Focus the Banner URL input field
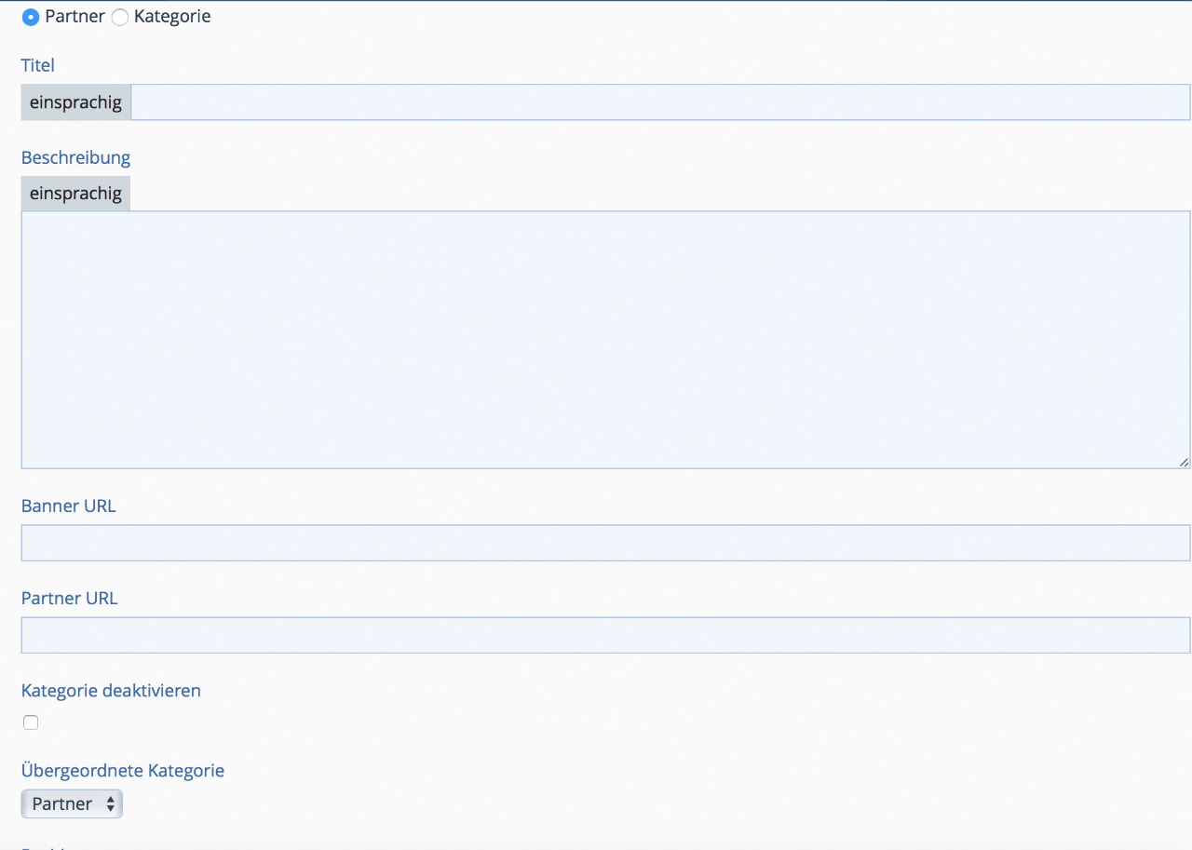This screenshot has width=1192, height=850. [x=605, y=543]
